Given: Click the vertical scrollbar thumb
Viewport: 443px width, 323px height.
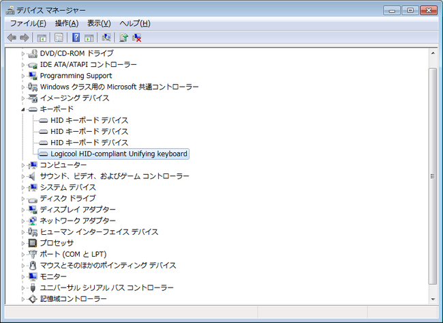Looking at the screenshot, I should point(433,176).
